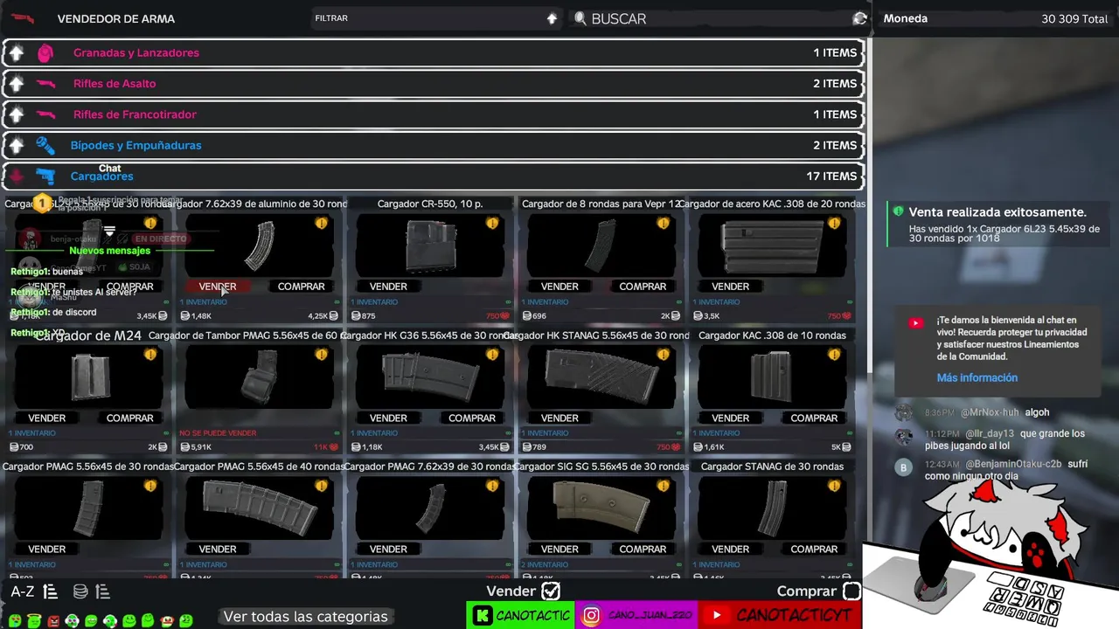
Task: Click warning badge on HK G36 magazine
Action: [492, 355]
